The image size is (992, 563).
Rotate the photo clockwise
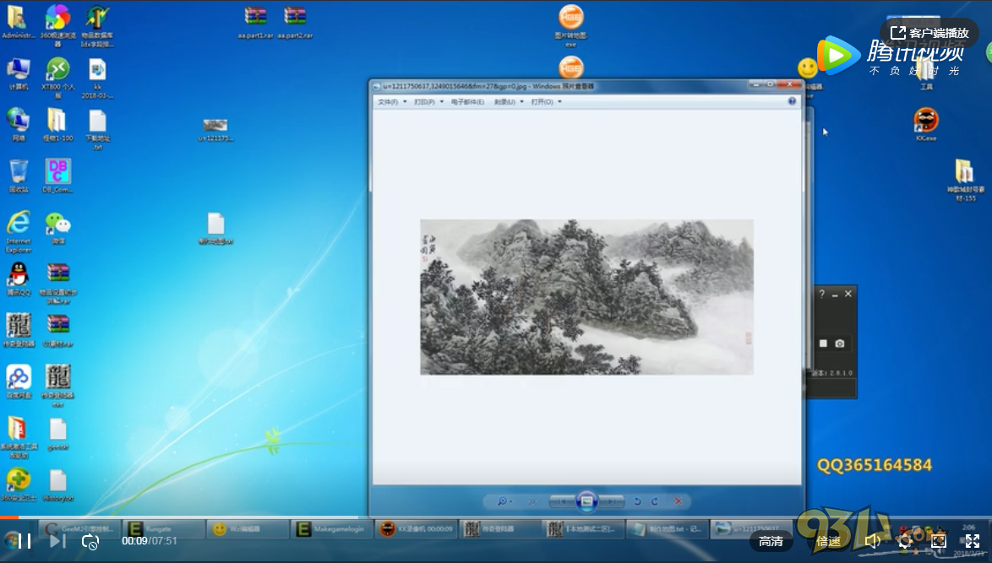655,501
